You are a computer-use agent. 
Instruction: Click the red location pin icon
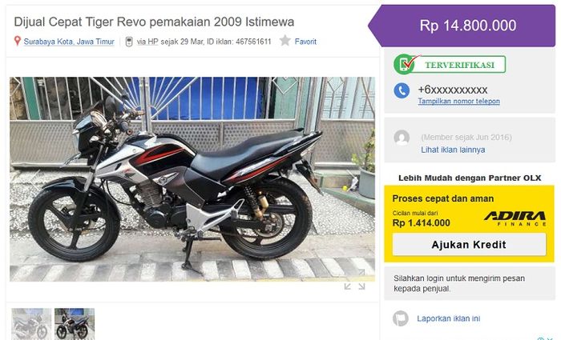click(x=17, y=41)
